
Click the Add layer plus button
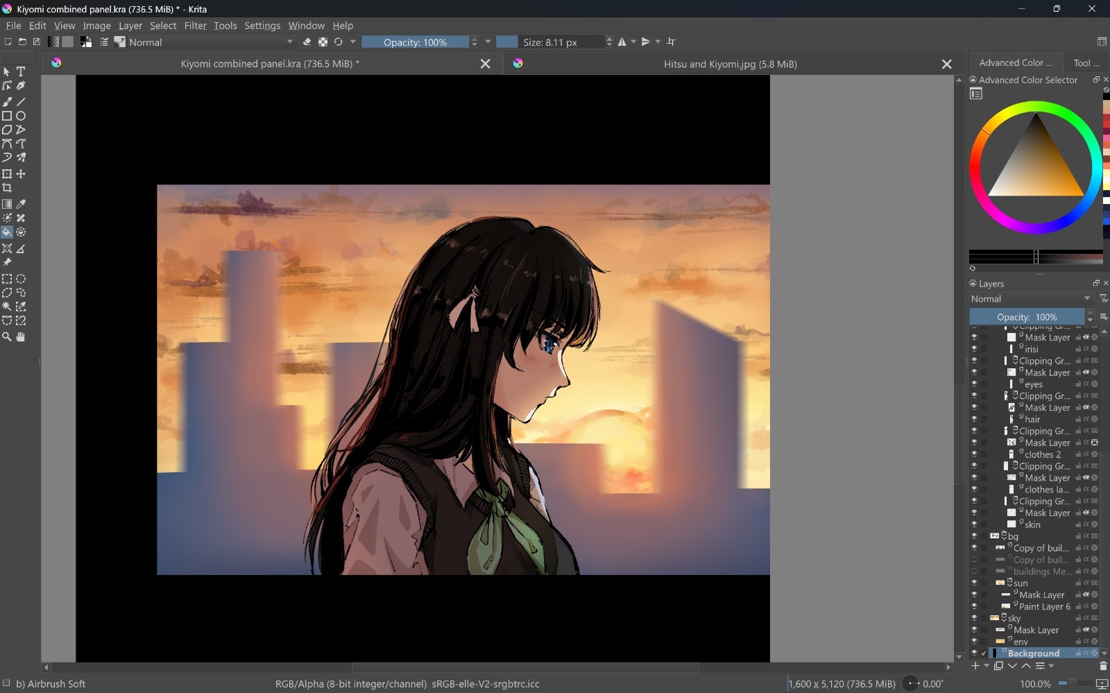[975, 666]
